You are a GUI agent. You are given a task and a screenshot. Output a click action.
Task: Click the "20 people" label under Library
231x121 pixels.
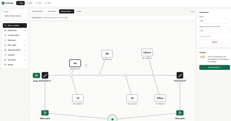pyautogui.click(x=147, y=58)
